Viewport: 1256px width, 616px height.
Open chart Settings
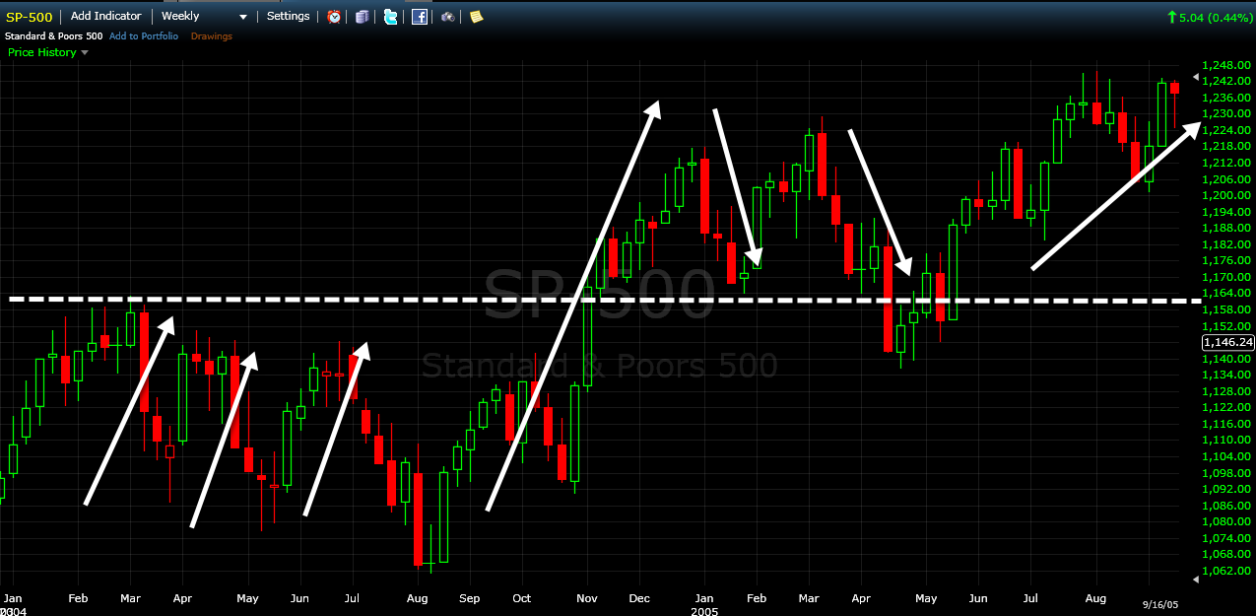288,16
